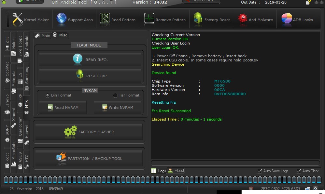Open Factory Reset android tool

click(212, 19)
